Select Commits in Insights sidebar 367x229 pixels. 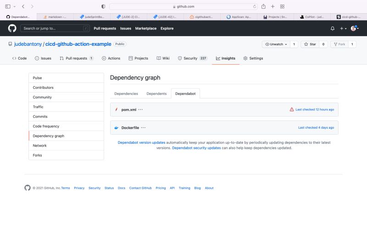pos(66,116)
